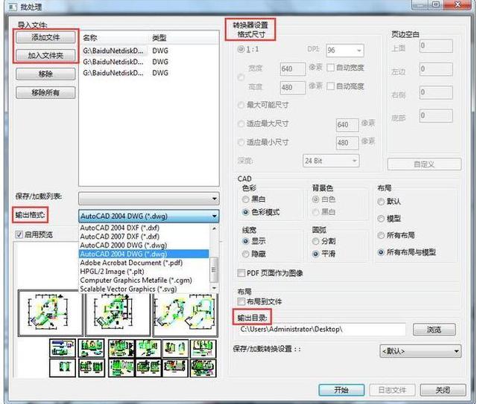The image size is (477, 404).
Task: Start conversion with the 开始 button
Action: (341, 390)
